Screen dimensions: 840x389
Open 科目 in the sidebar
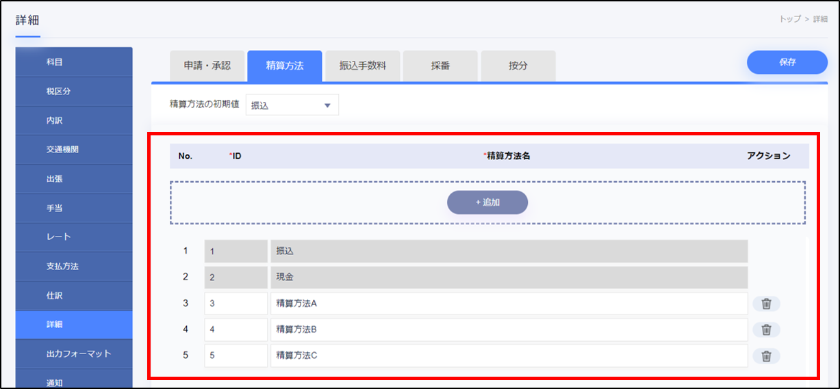pyautogui.click(x=74, y=62)
